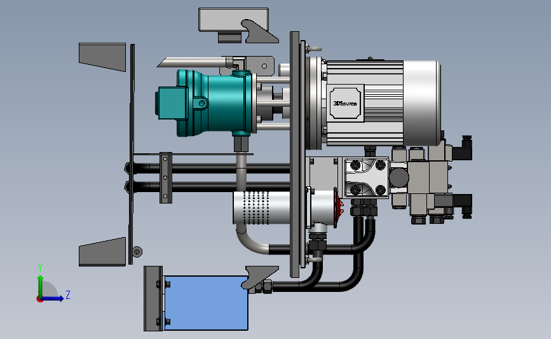Click the 3DSource label on motor junction box
Screen dimensions: 551x339
click(x=345, y=104)
